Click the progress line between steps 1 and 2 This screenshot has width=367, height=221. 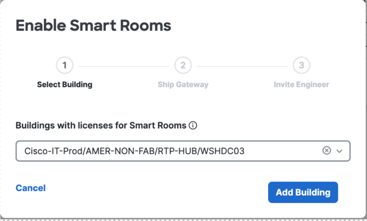click(124, 66)
